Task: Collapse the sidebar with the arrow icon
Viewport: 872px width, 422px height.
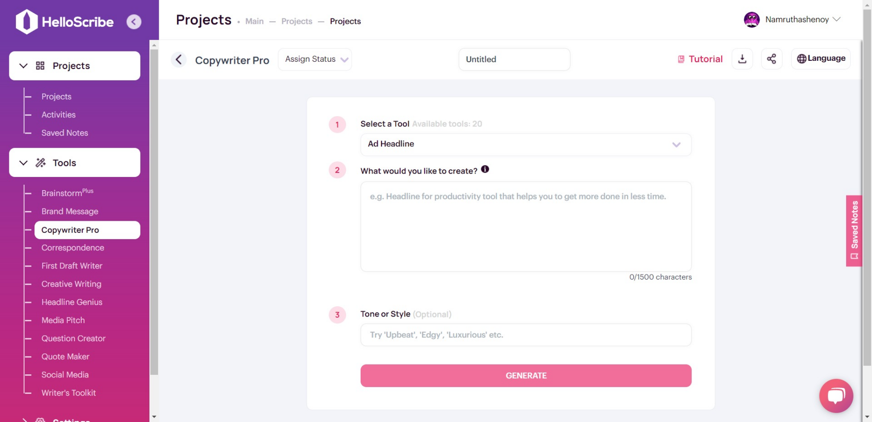Action: click(134, 22)
